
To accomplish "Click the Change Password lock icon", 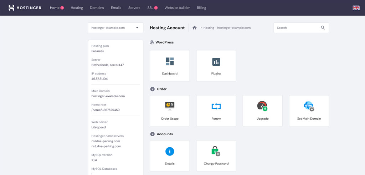I will click(216, 151).
